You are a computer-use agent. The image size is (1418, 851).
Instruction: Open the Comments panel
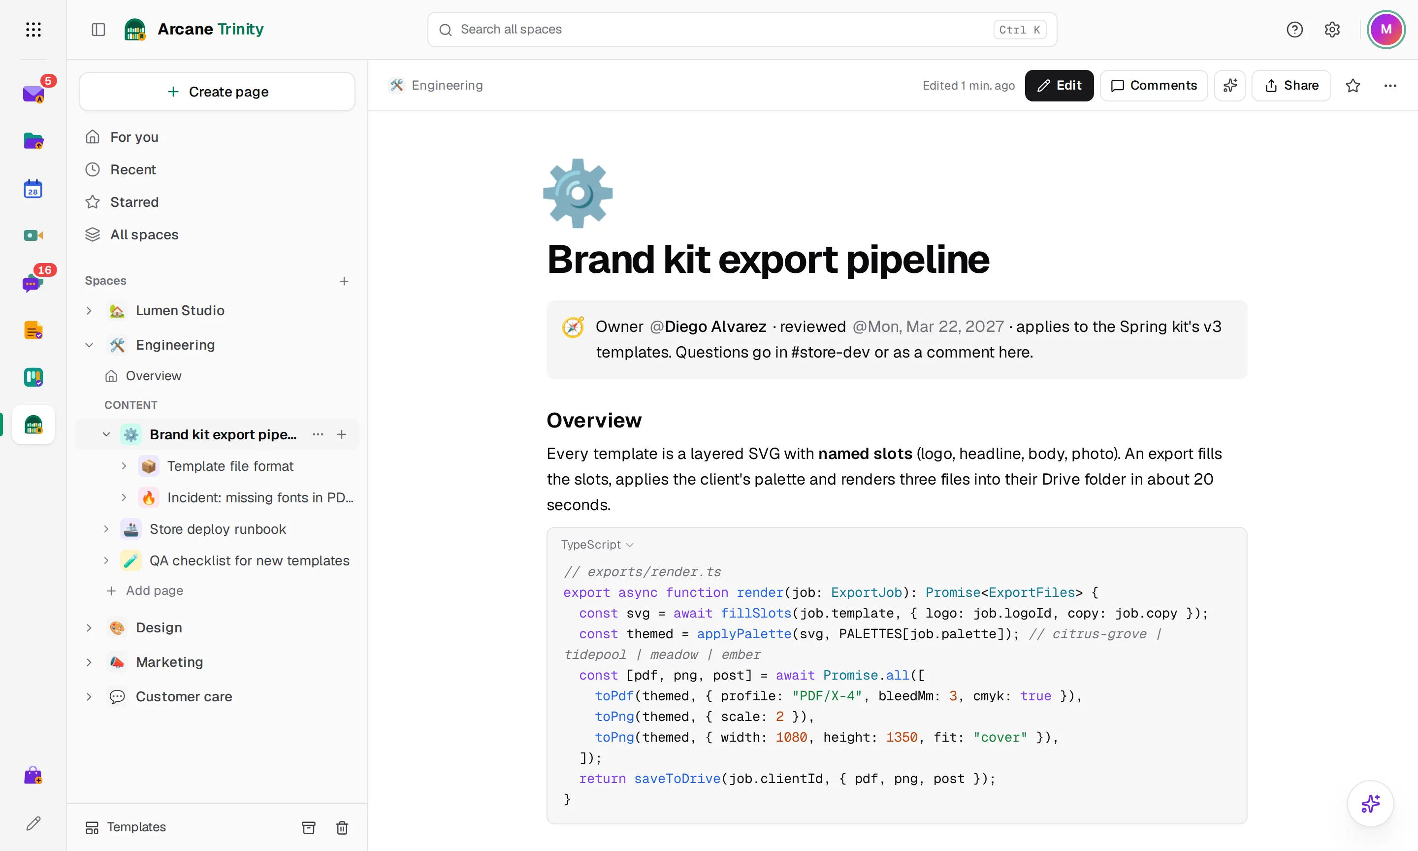point(1153,85)
